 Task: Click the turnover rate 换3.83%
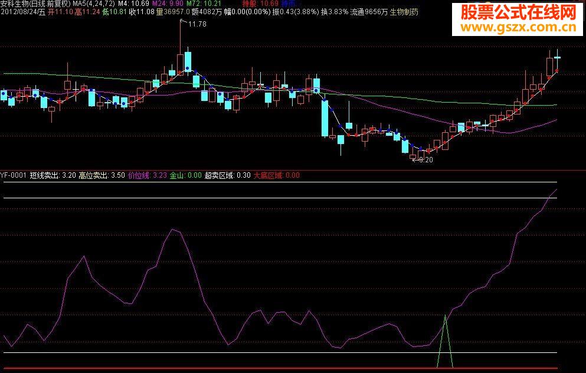click(335, 12)
